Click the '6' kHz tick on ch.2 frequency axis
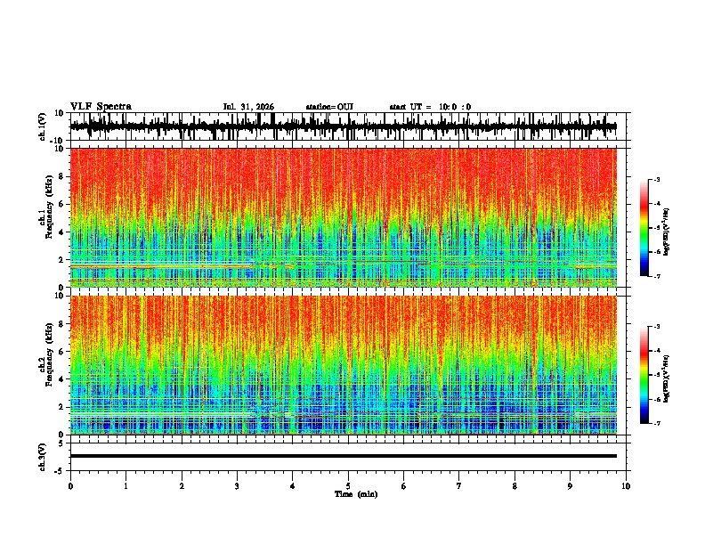The width and height of the screenshot is (705, 545). (62, 351)
